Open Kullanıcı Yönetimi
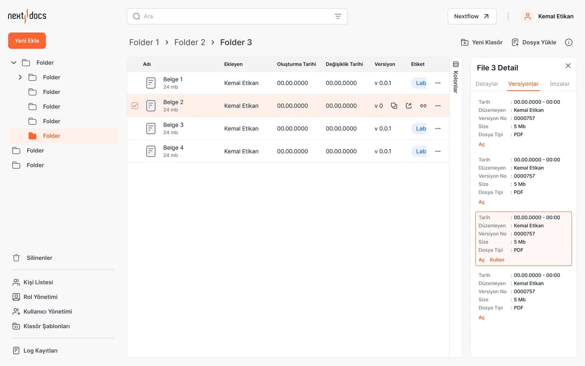This screenshot has width=585, height=366. pos(42,312)
